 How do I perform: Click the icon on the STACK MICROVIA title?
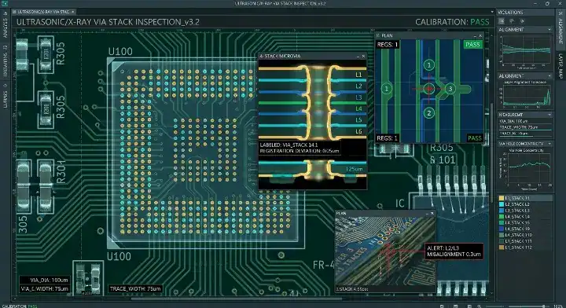262,57
